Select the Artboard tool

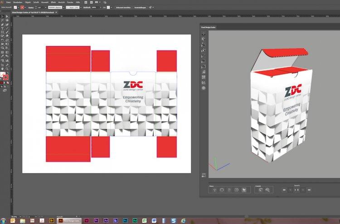[x=2, y=65]
